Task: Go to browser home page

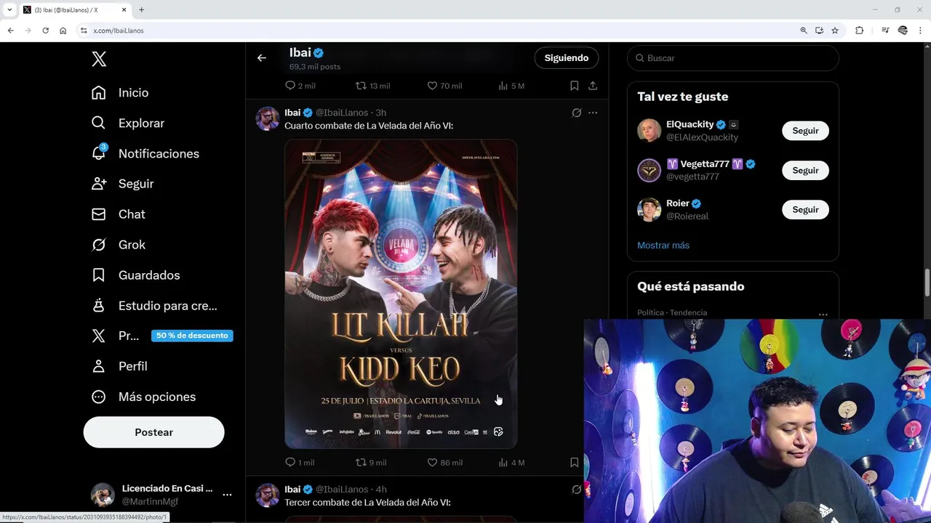Action: click(63, 31)
